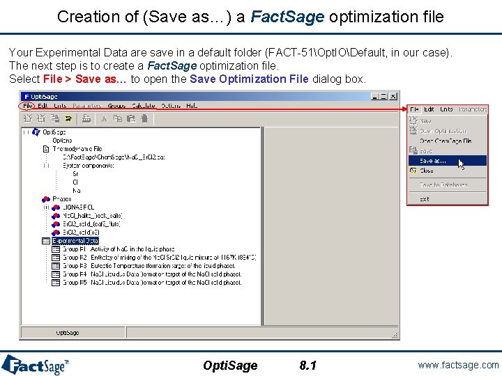Select the Options tree item
The width and height of the screenshot is (502, 376).
click(62, 141)
